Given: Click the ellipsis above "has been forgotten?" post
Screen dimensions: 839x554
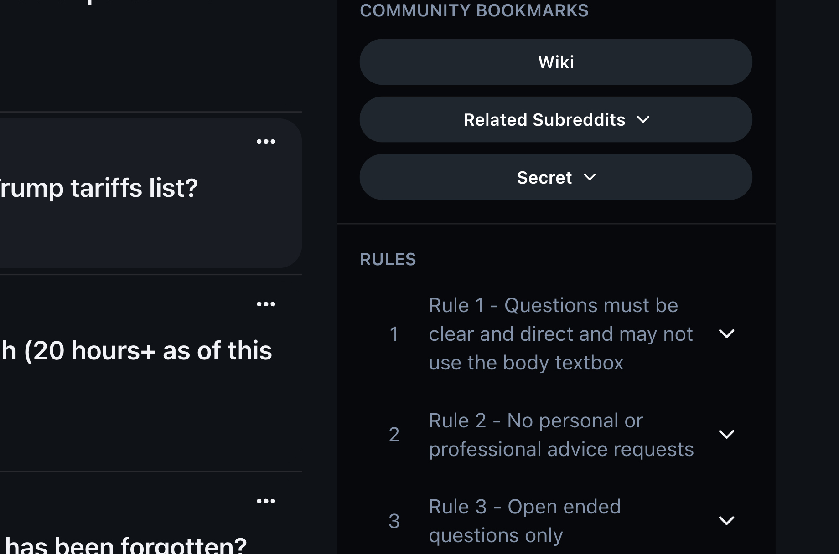Looking at the screenshot, I should tap(266, 501).
